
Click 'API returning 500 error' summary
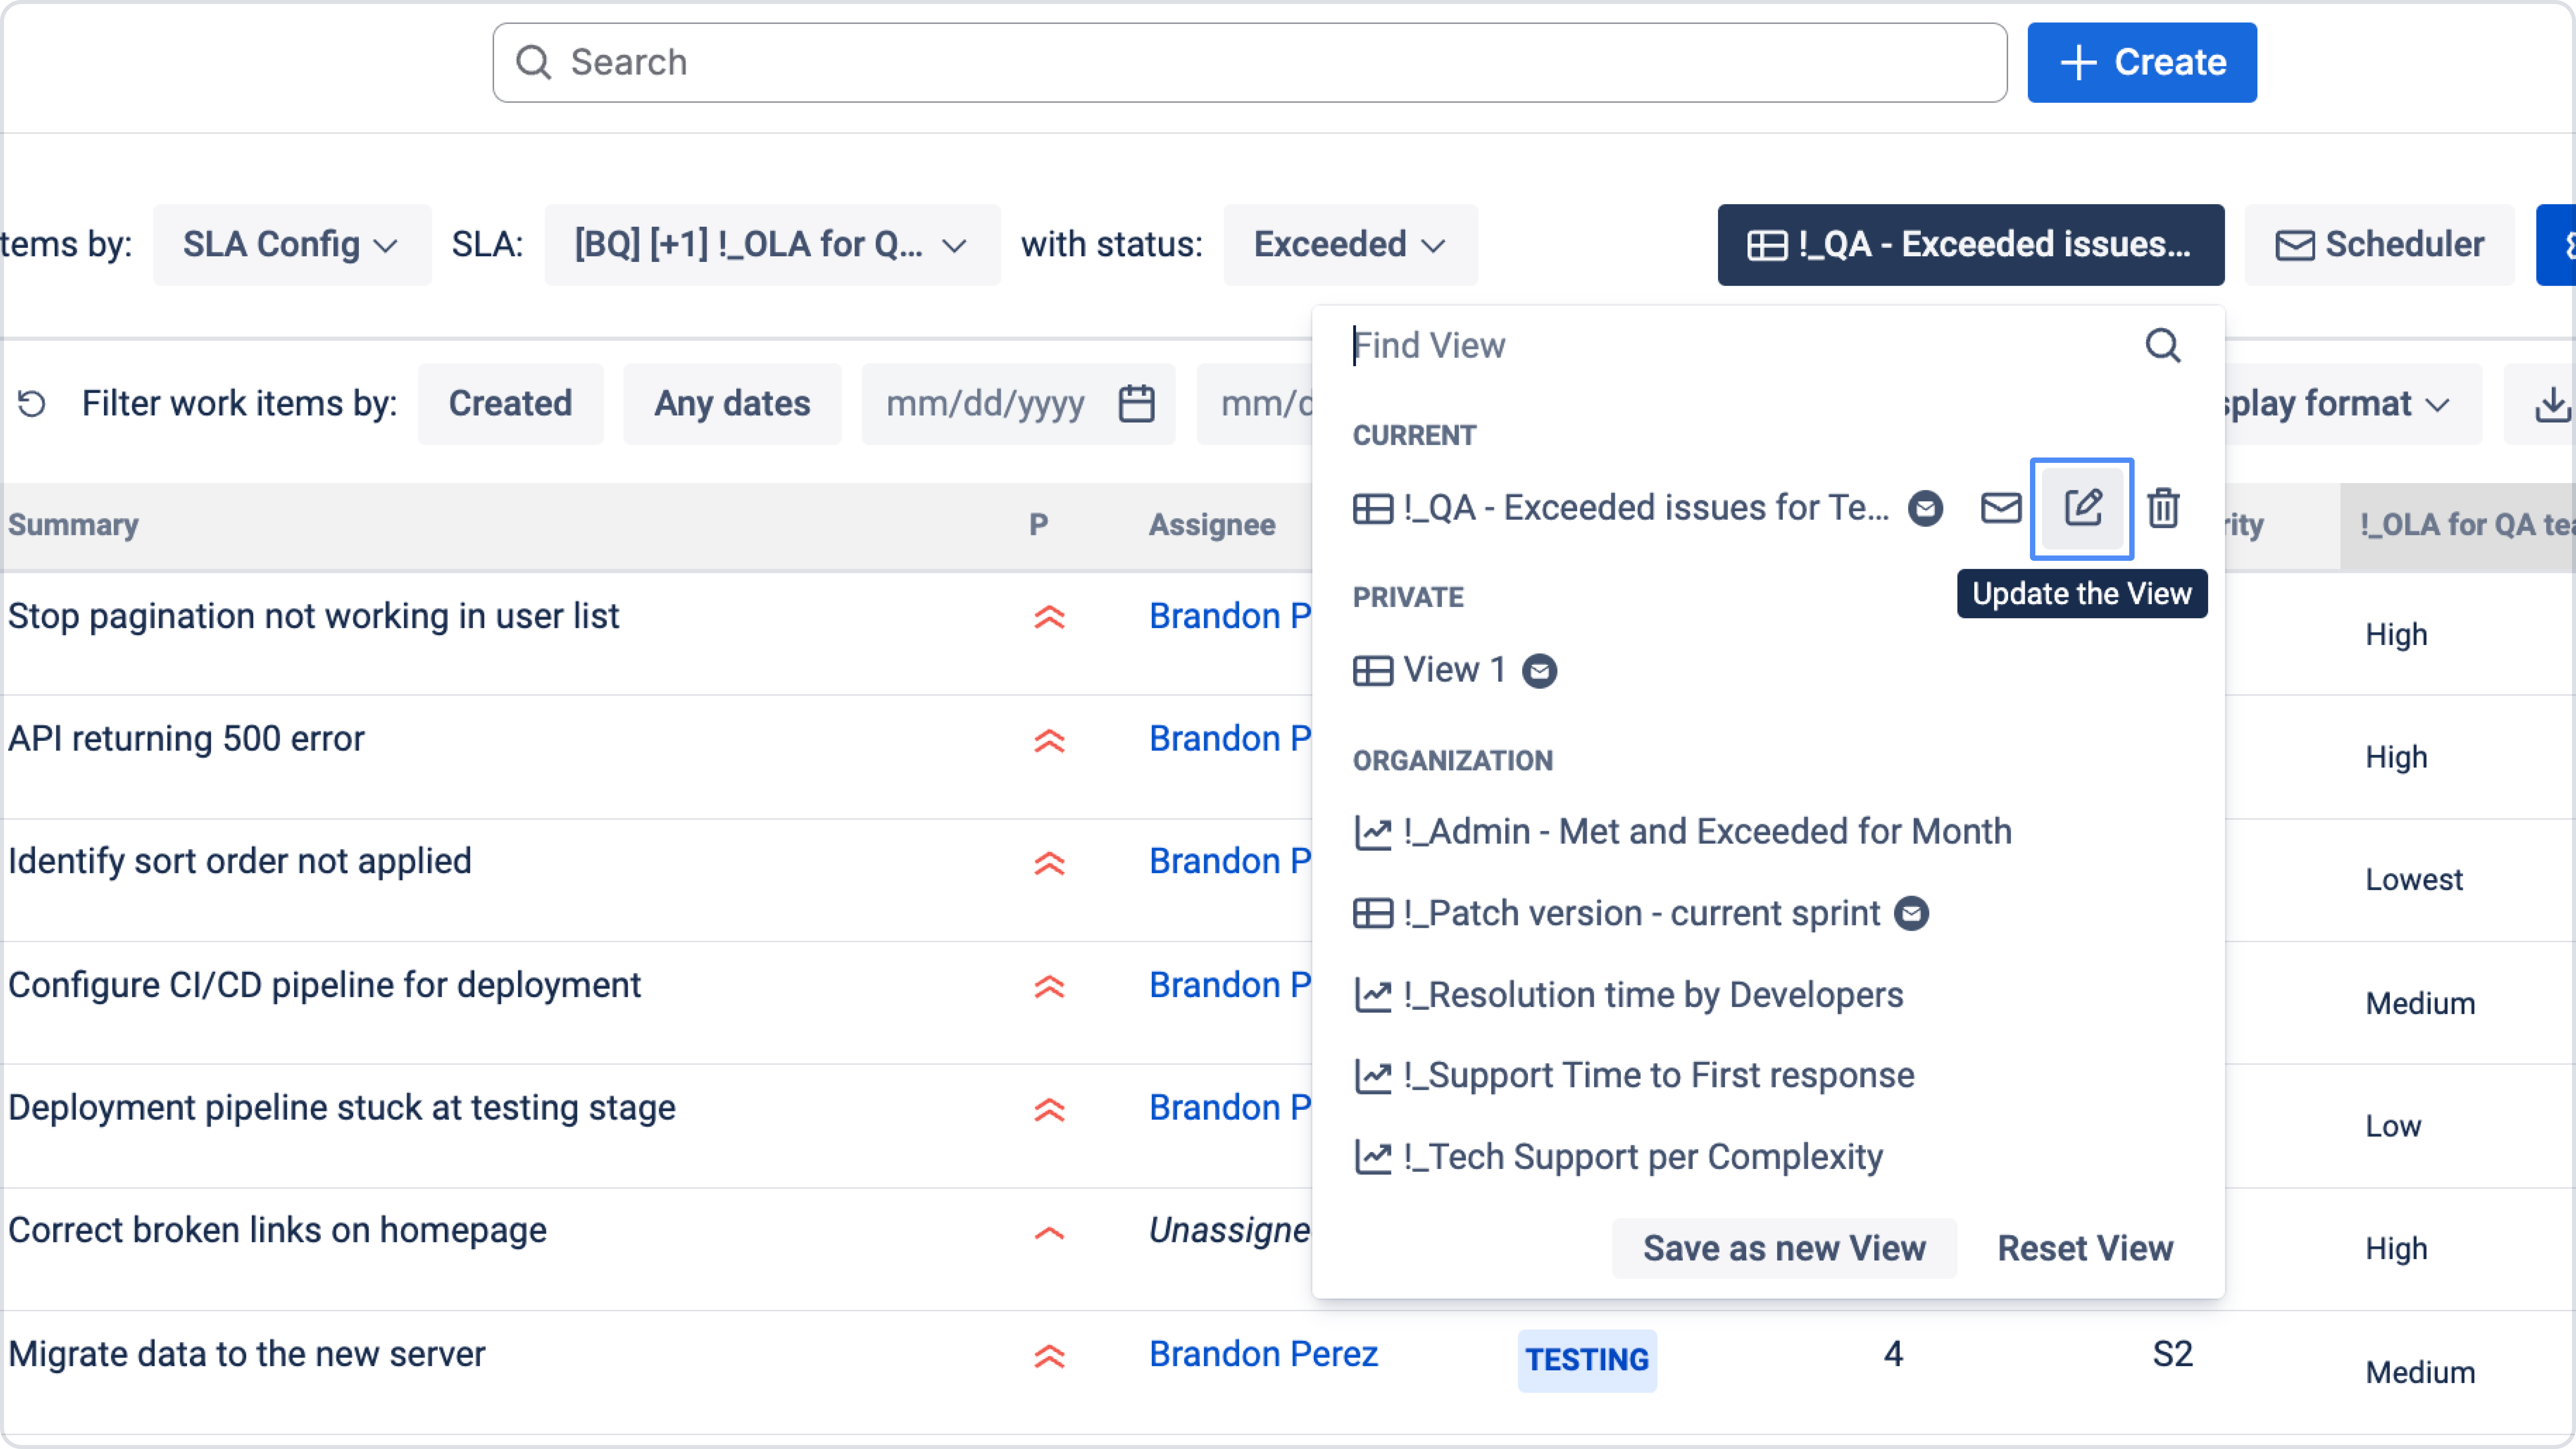click(186, 739)
